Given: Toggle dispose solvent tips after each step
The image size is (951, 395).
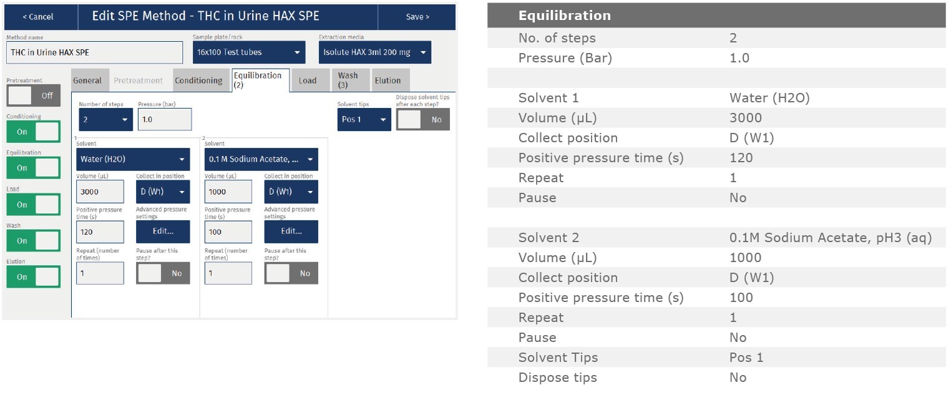Looking at the screenshot, I should [x=422, y=119].
